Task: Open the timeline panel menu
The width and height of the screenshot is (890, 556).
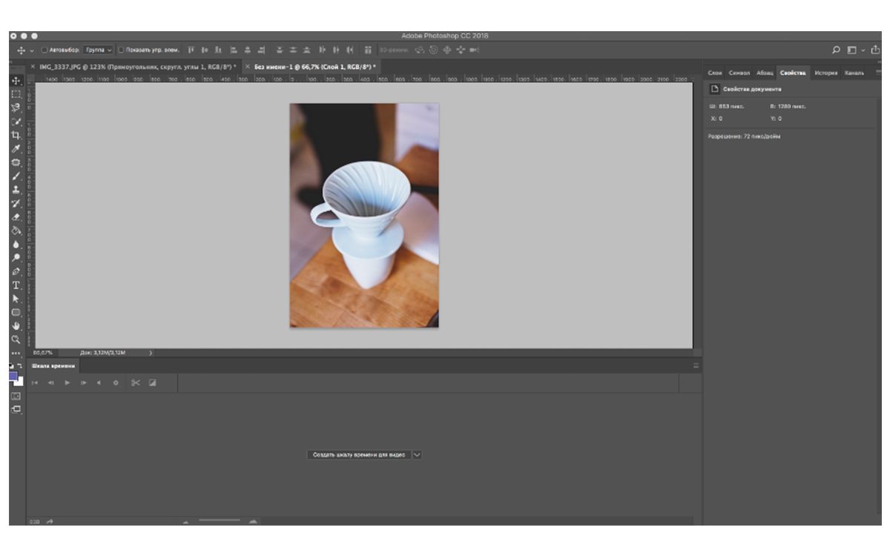Action: [x=696, y=366]
